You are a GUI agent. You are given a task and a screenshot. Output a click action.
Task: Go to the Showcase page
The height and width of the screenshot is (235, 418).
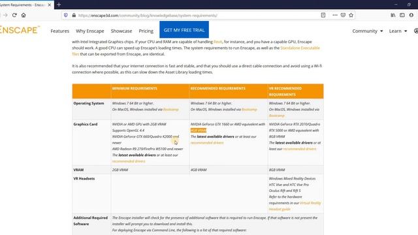[x=121, y=31]
